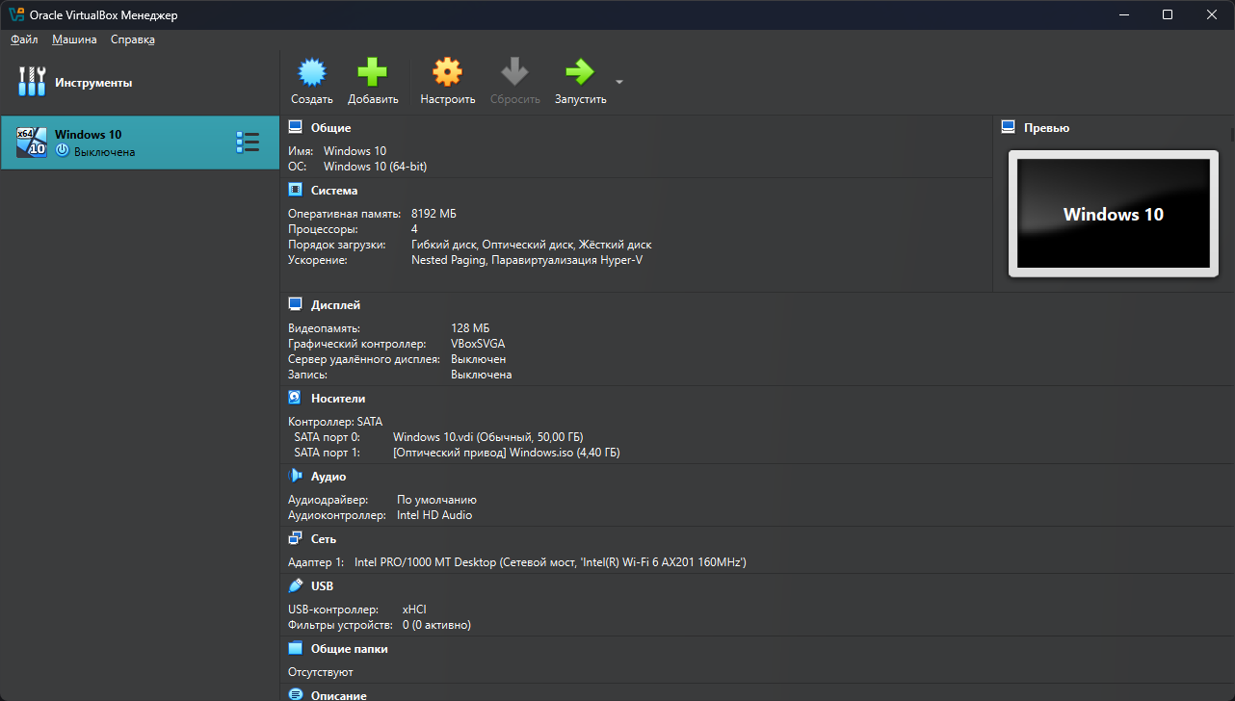The image size is (1235, 701).
Task: Click Сервер удалённого дисплея Выключен value
Action: point(478,359)
